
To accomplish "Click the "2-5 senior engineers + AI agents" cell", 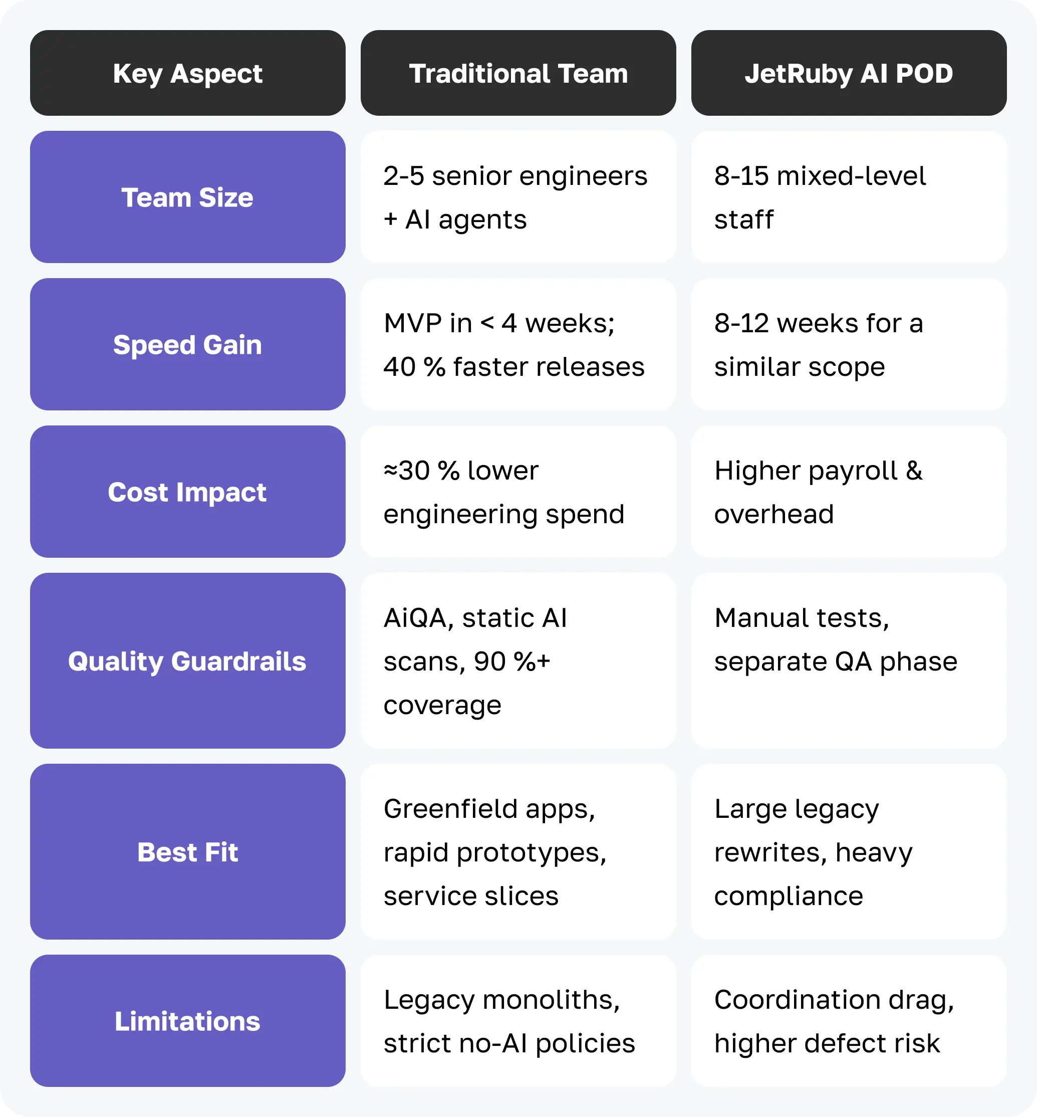I will [x=518, y=197].
